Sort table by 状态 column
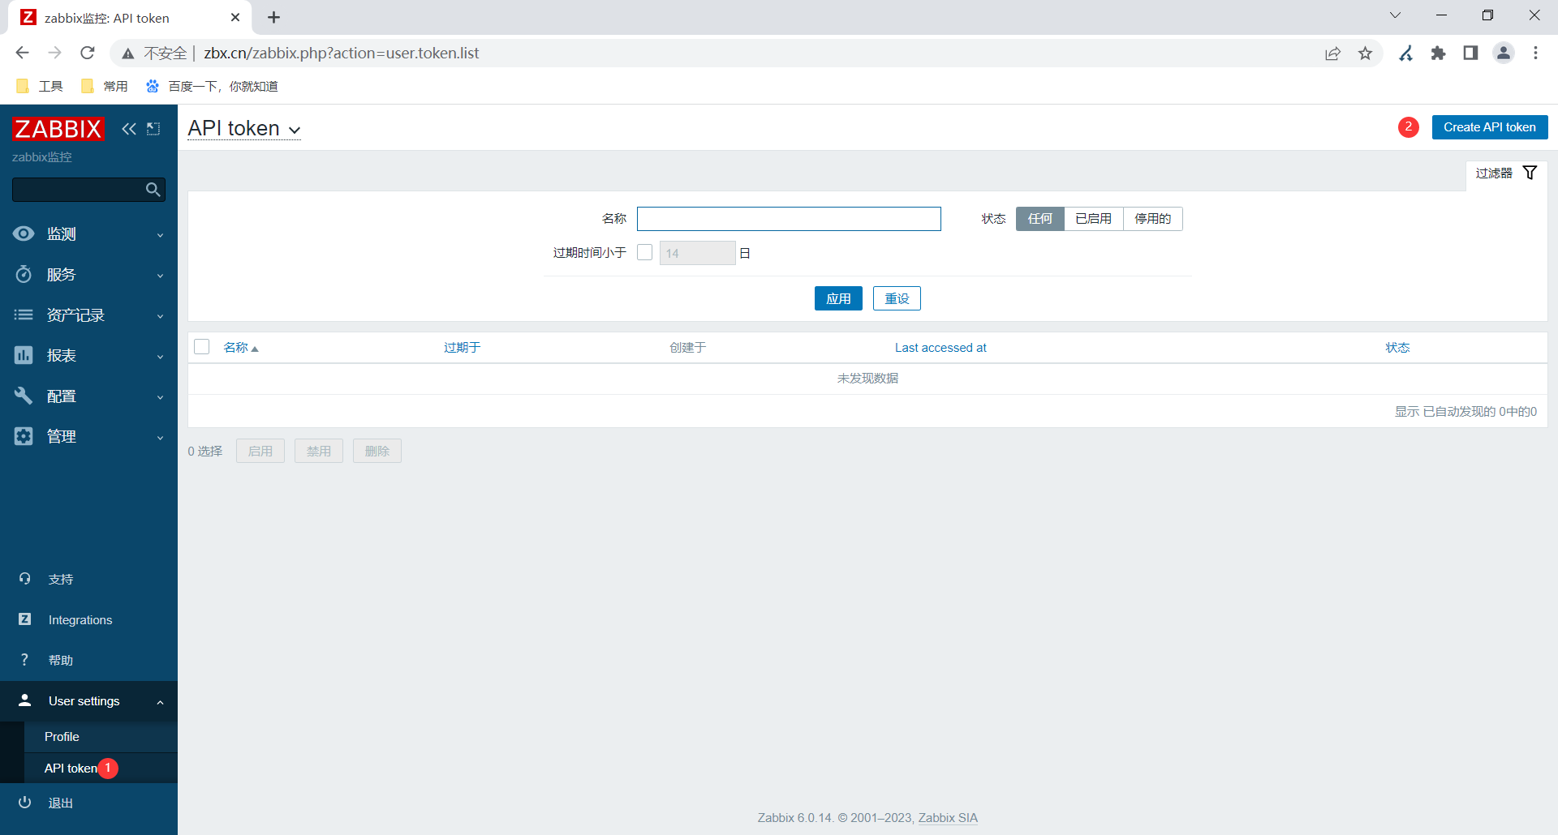The height and width of the screenshot is (835, 1558). [x=1397, y=348]
